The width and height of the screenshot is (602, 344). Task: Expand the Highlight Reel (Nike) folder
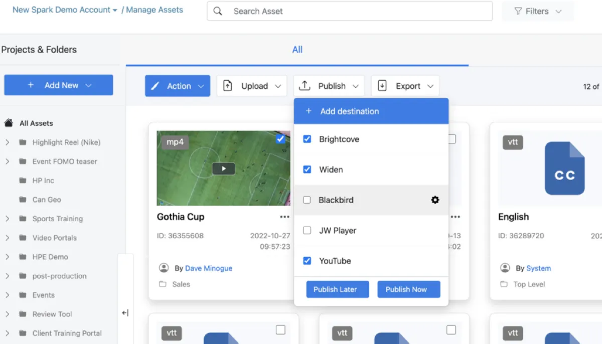pos(8,142)
